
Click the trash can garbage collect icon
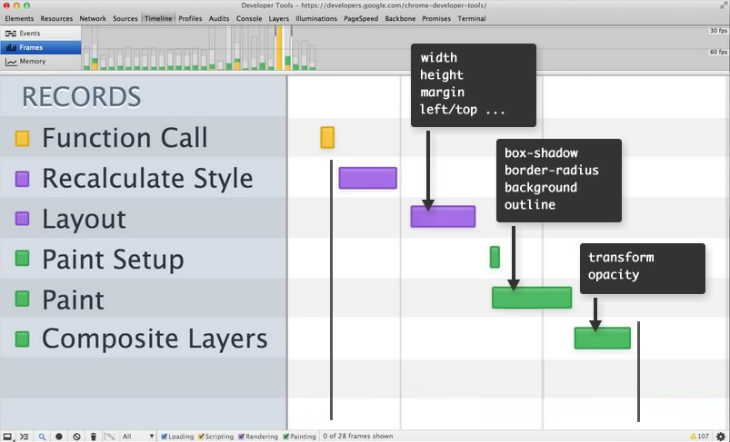pyautogui.click(x=94, y=437)
